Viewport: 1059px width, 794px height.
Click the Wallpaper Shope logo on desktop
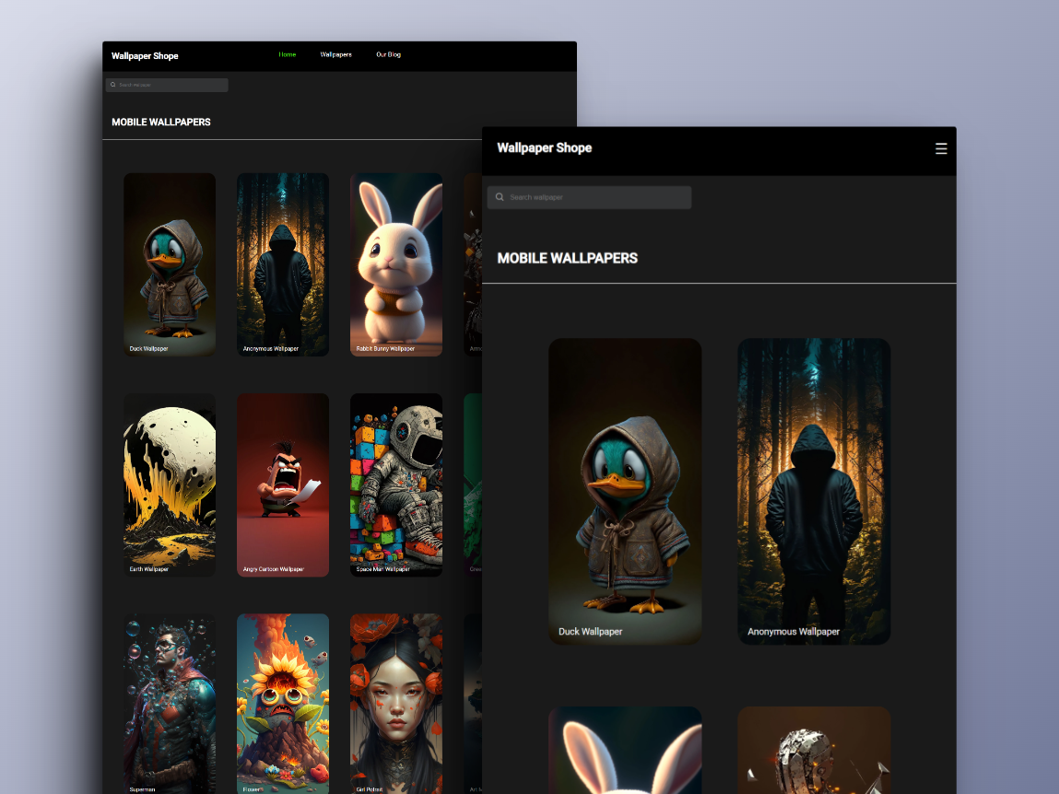pyautogui.click(x=144, y=55)
